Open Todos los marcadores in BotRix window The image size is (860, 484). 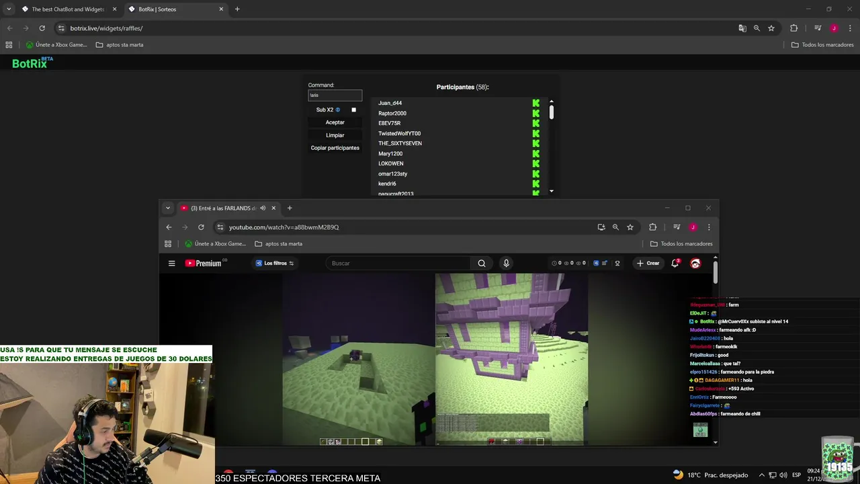tap(822, 45)
